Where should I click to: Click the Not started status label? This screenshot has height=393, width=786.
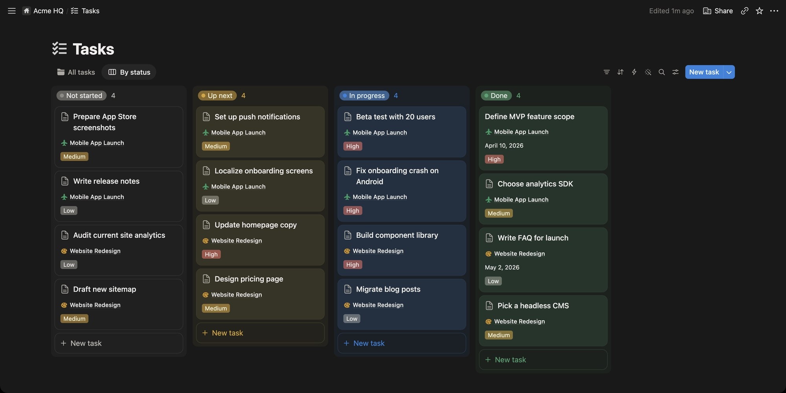tap(81, 95)
